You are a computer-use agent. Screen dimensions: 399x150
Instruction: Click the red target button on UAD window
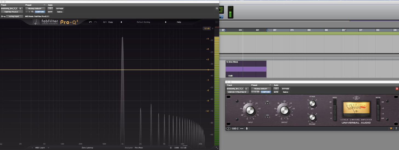[397, 89]
